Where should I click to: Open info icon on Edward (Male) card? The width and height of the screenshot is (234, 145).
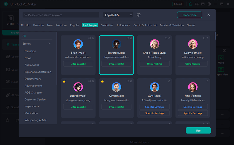128,38
